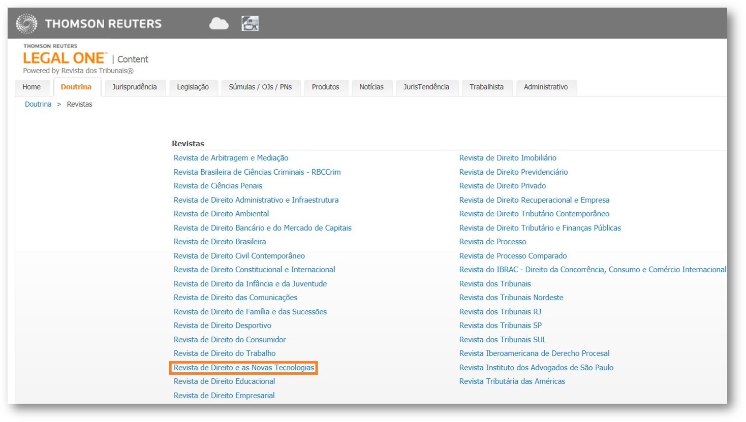746x422 pixels.
Task: Open Revista Tributária das Américas
Action: [512, 381]
